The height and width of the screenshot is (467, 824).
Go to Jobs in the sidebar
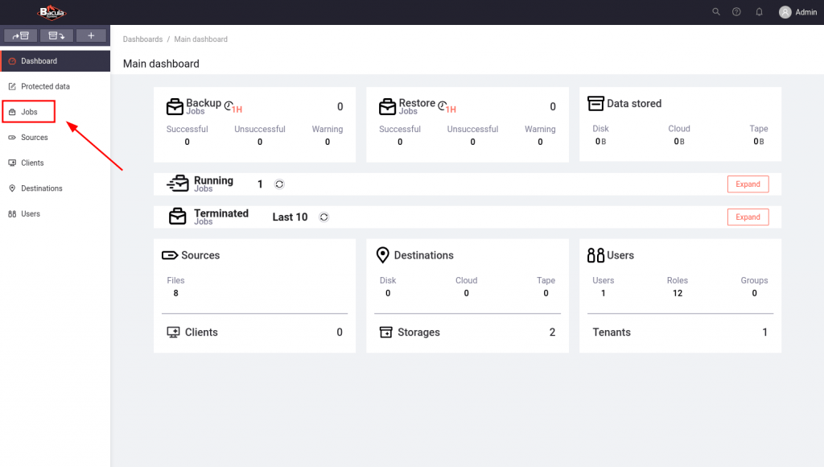click(x=29, y=112)
